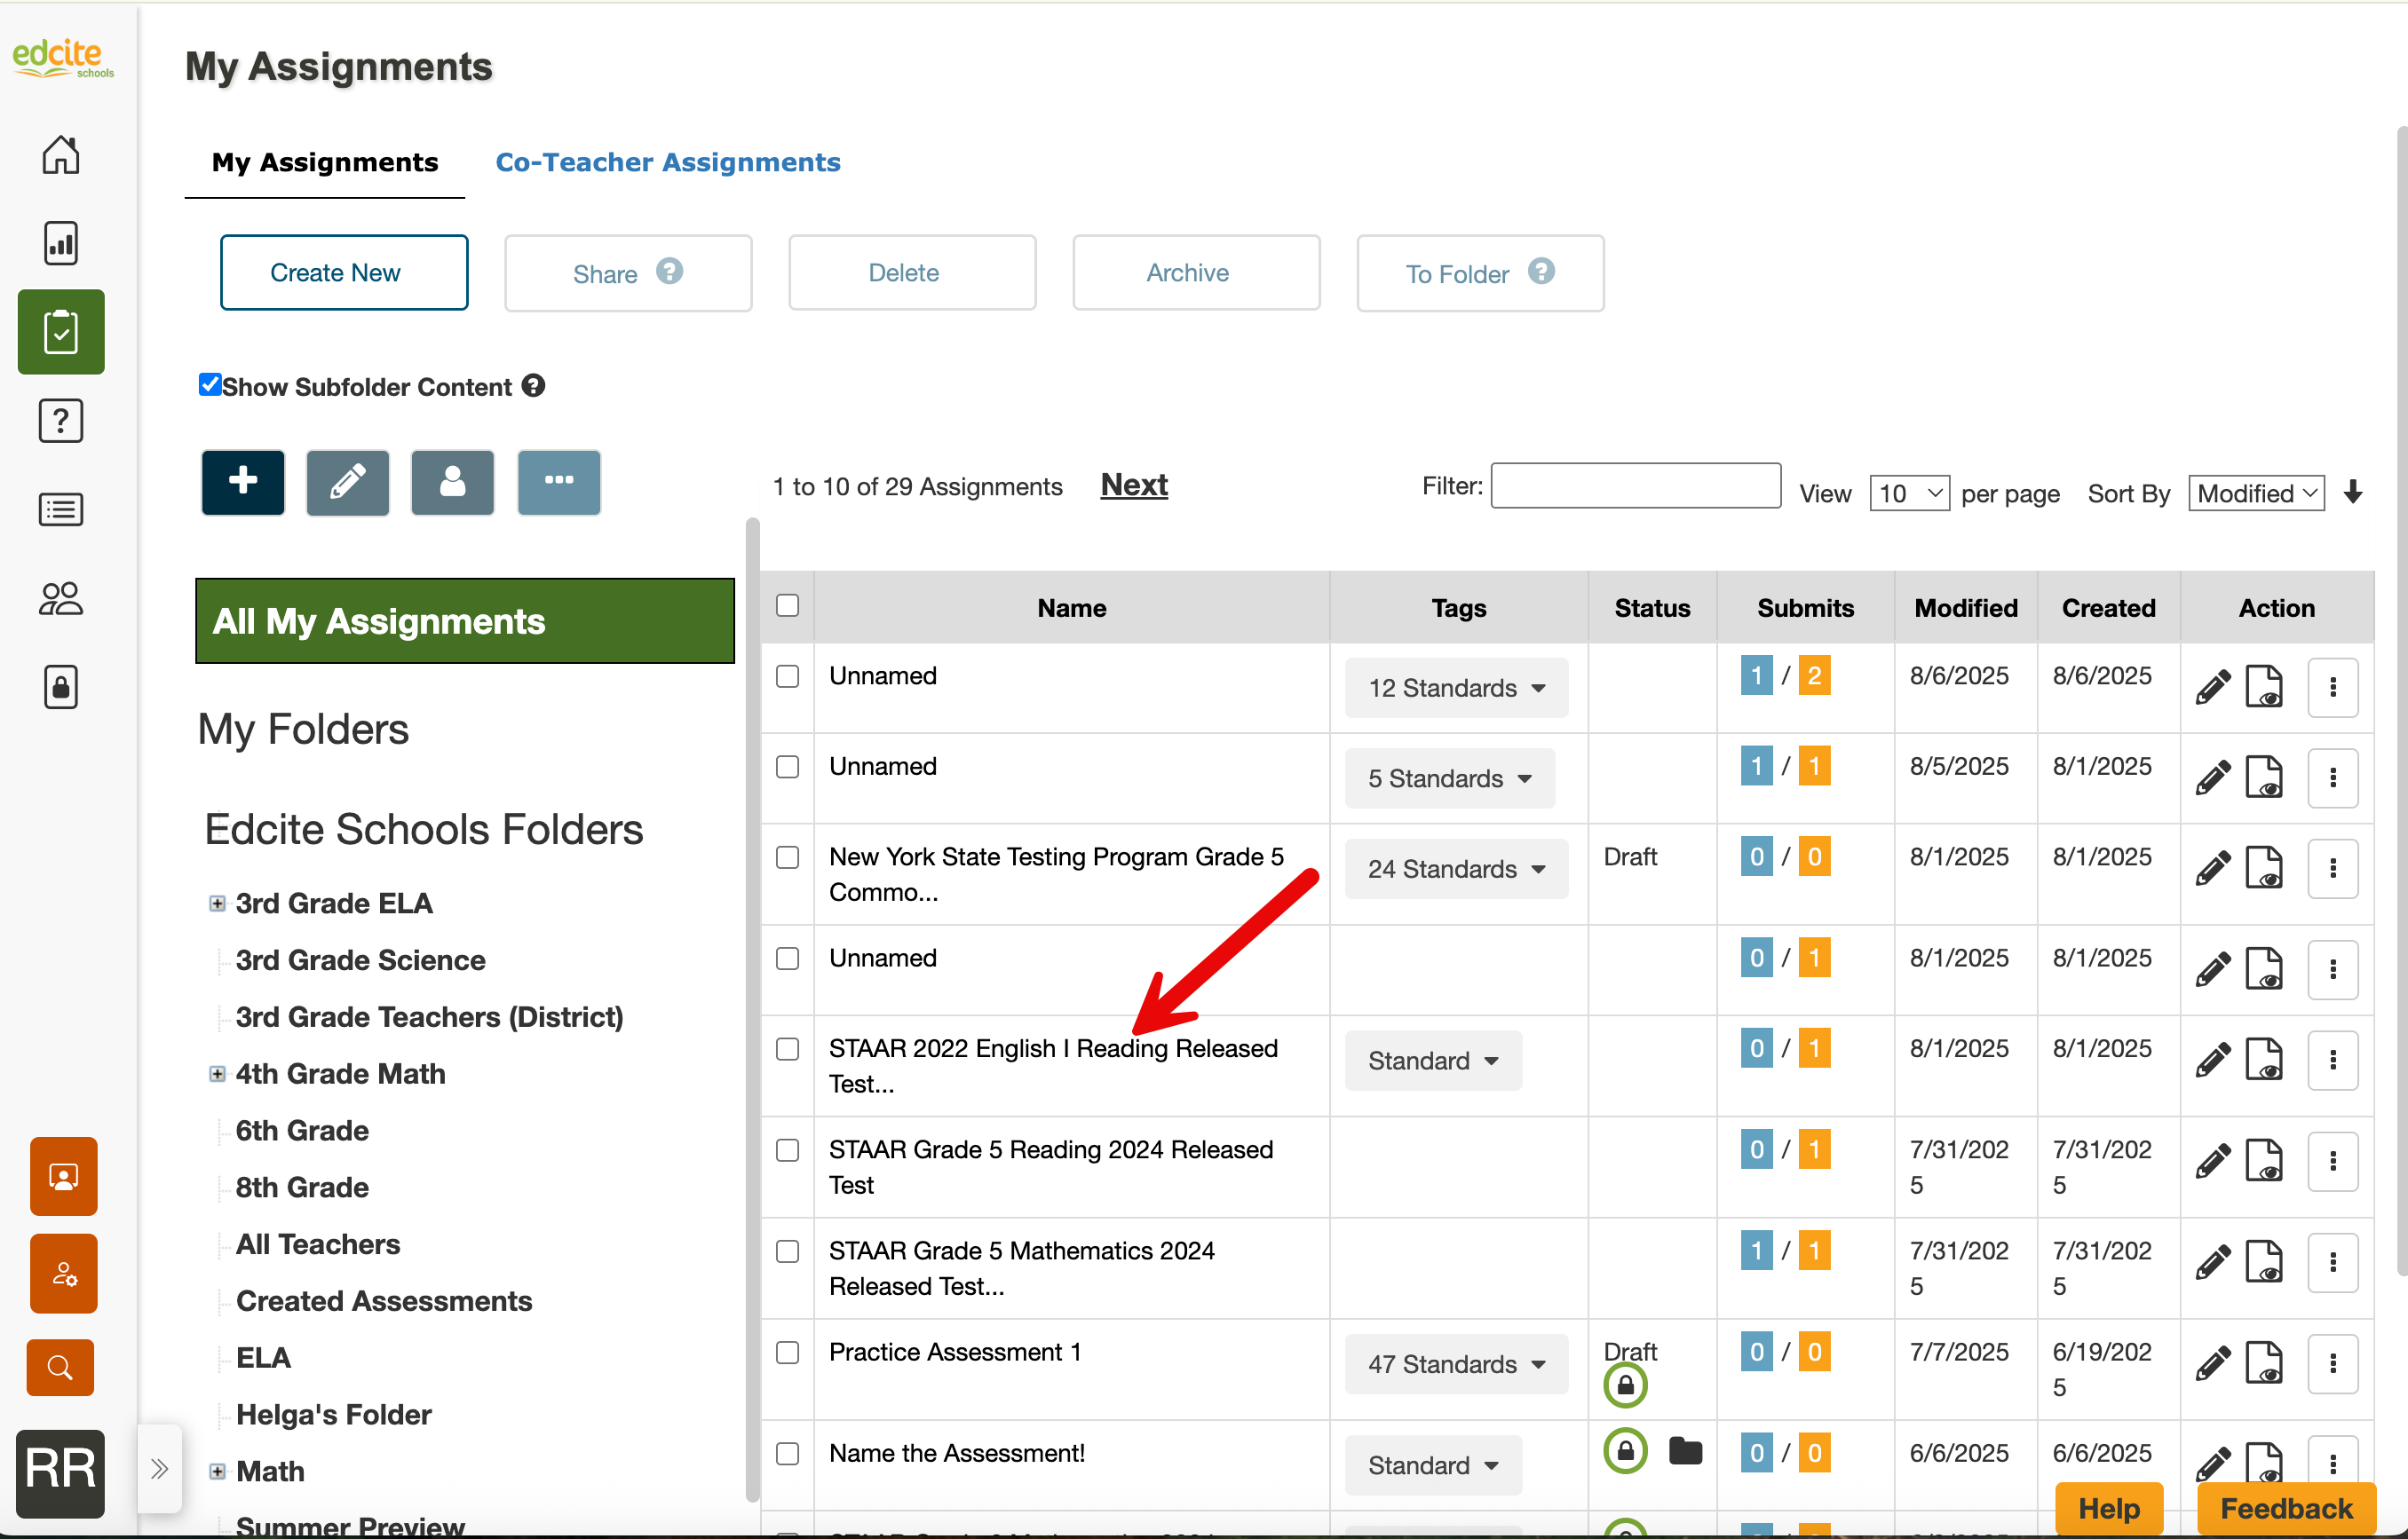This screenshot has height=1539, width=2408.
Task: Click the folder sharing person button
Action: pos(452,482)
